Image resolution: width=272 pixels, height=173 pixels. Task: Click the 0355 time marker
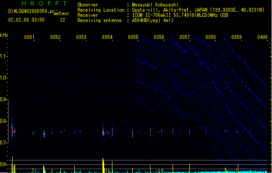click(x=133, y=37)
